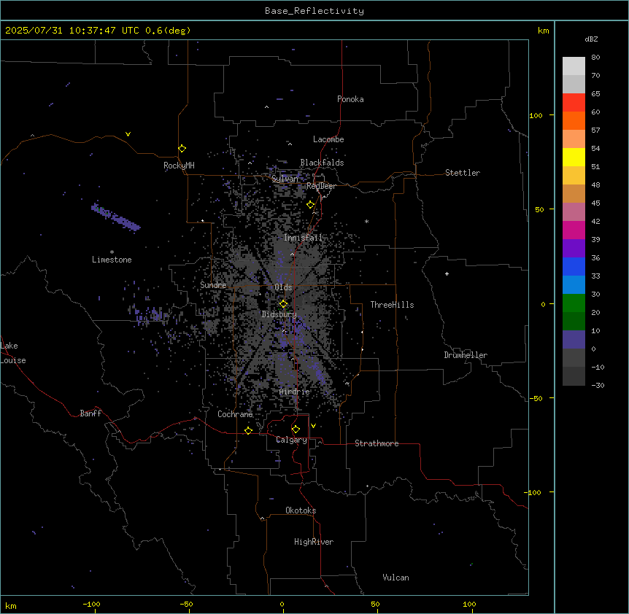Image resolution: width=629 pixels, height=614 pixels.
Task: Select the magenta 42-39 dBZ legend swatch
Action: coord(574,230)
